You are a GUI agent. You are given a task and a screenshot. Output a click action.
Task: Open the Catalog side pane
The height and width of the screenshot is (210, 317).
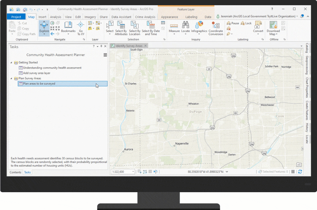[x=307, y=48]
